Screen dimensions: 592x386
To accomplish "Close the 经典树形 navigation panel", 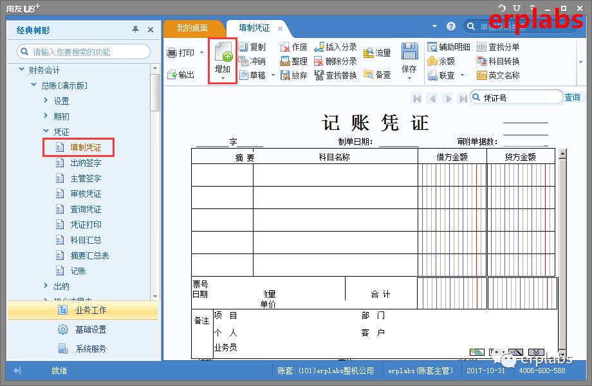I will click(x=151, y=30).
